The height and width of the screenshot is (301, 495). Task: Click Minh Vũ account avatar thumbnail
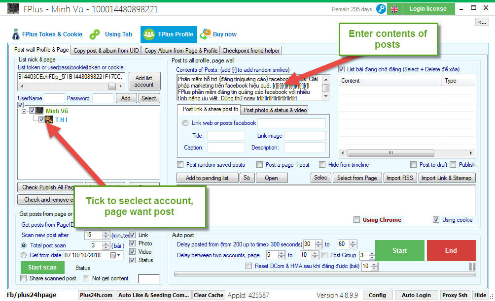tap(39, 111)
